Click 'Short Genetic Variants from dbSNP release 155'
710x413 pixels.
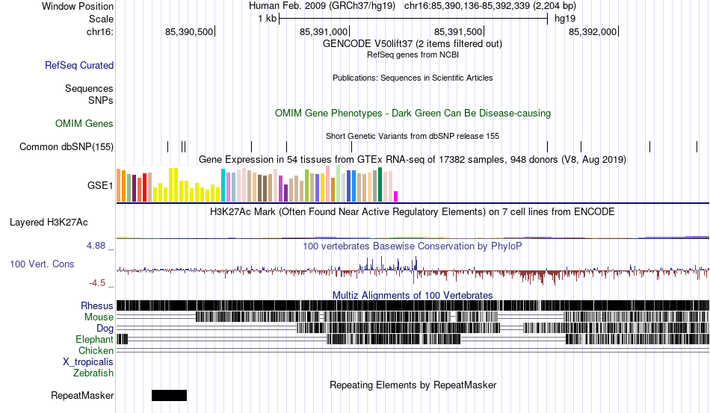(x=413, y=136)
